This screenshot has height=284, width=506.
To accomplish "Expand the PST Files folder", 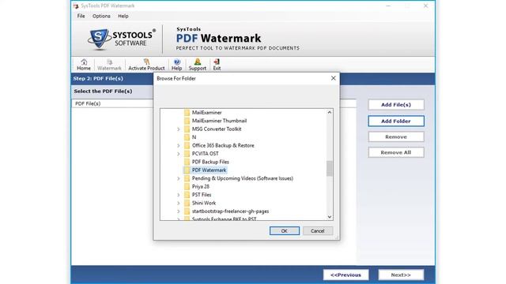I will [179, 195].
